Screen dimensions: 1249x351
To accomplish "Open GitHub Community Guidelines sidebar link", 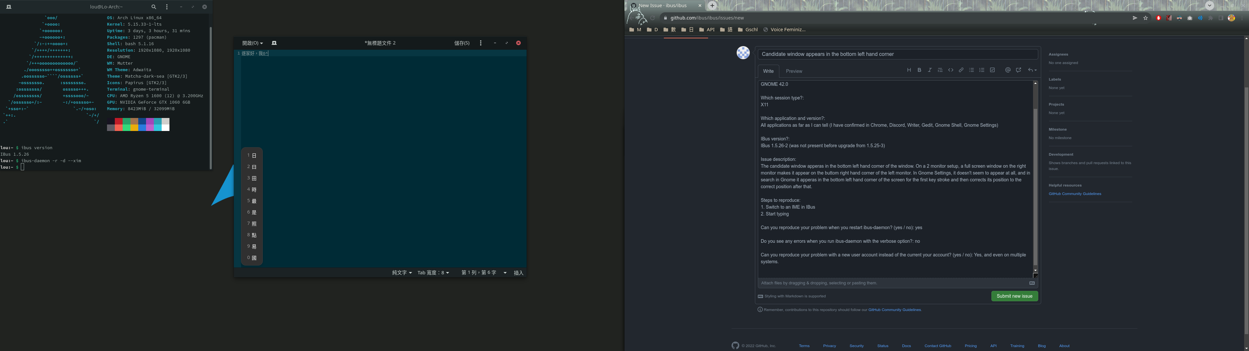I will [1074, 194].
